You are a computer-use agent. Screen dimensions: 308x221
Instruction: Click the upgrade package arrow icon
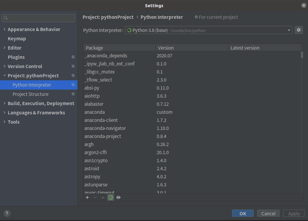(103, 197)
